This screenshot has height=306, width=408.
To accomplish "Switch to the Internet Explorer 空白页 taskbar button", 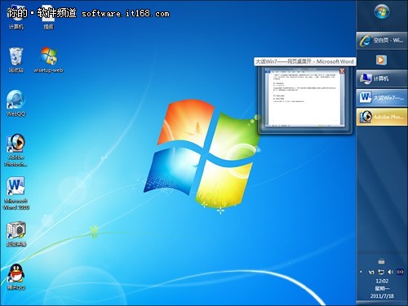I will 382,40.
